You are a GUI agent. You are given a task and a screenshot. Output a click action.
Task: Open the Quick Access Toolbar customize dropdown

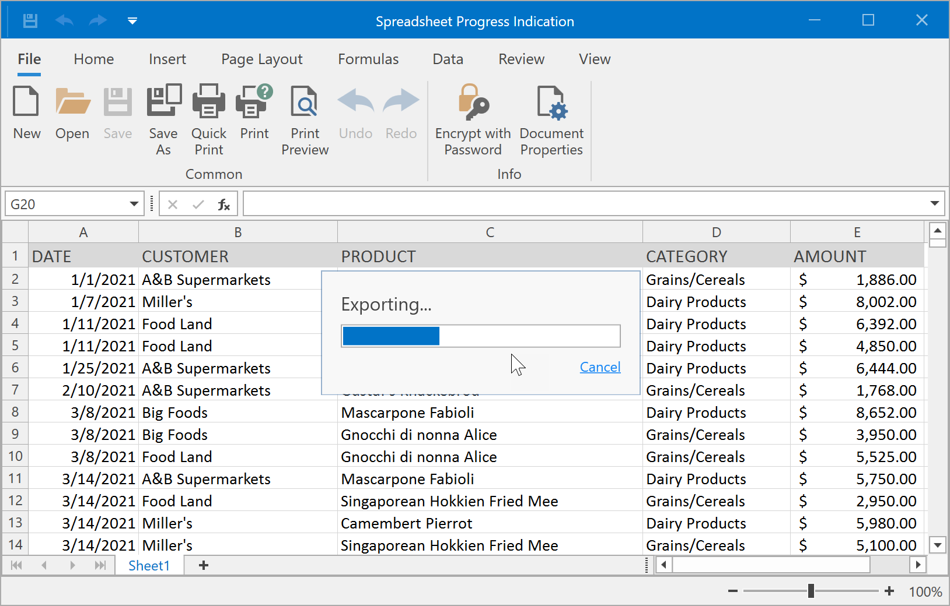pos(132,22)
